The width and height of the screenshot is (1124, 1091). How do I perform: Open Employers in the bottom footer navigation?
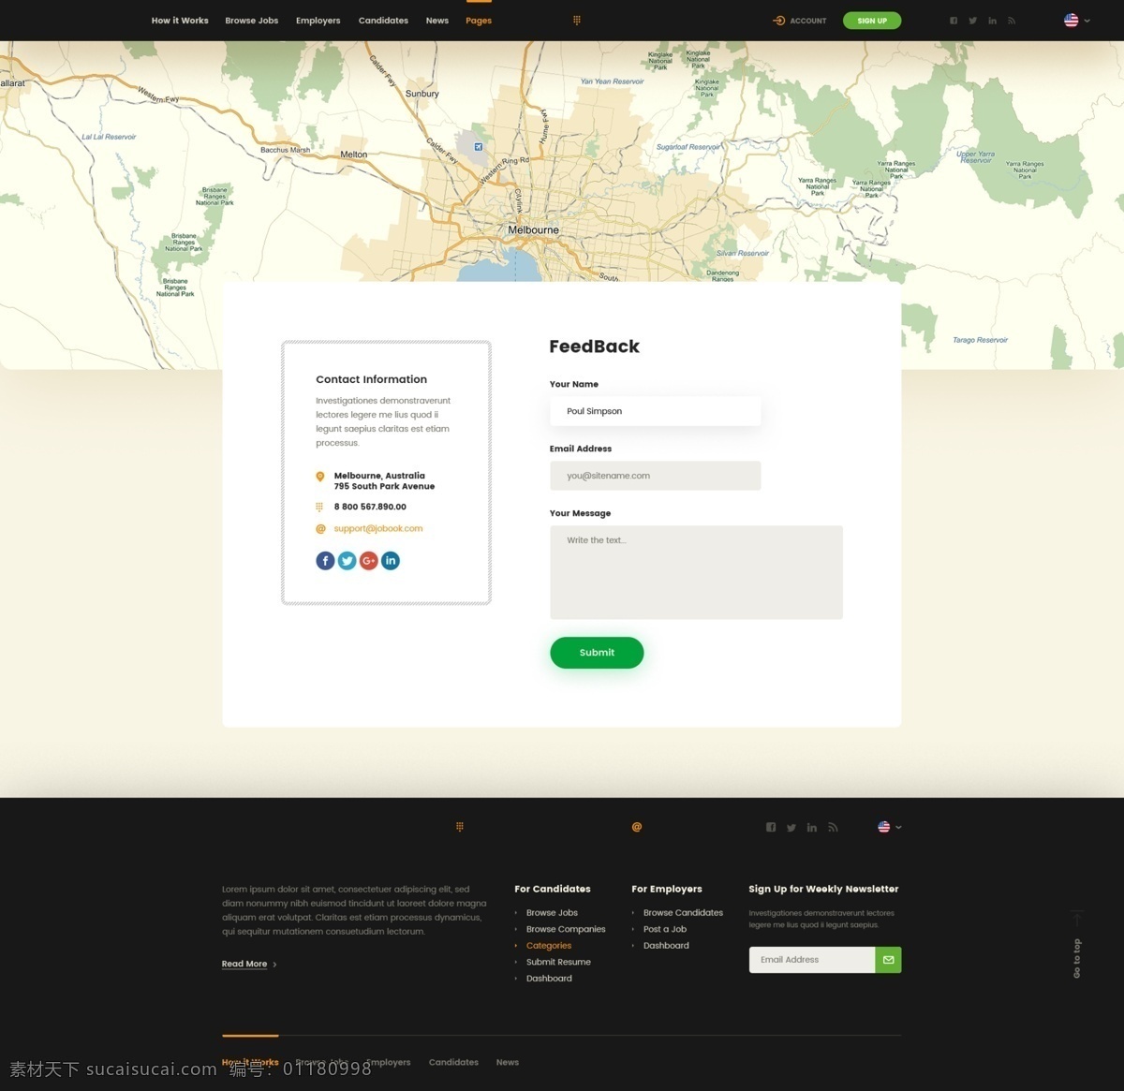pos(389,1063)
